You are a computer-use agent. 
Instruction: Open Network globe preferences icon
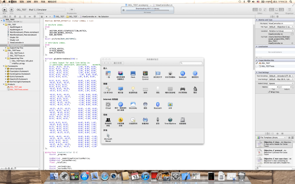(x=145, y=104)
